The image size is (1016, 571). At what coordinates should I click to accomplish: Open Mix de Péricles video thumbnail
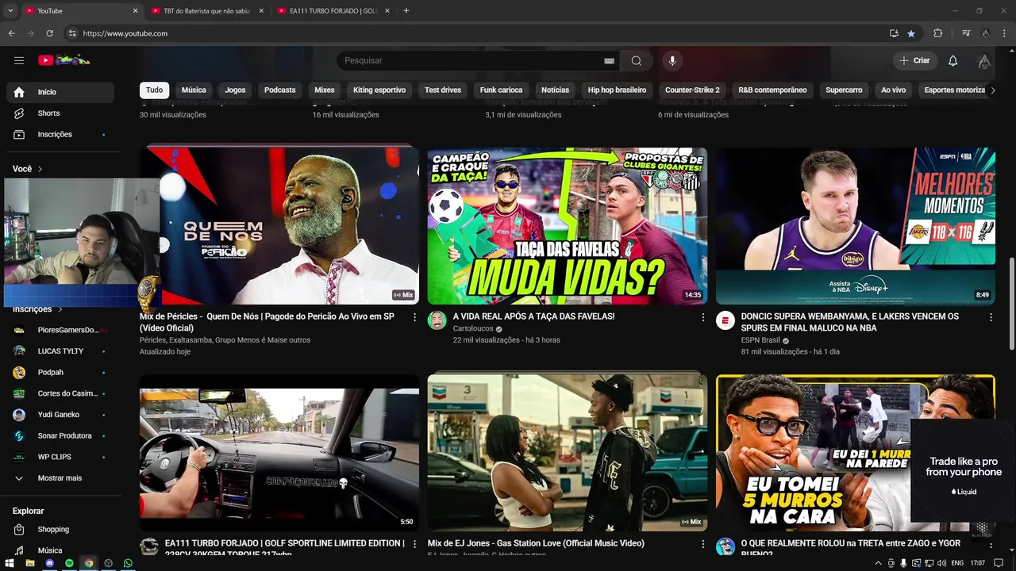[279, 226]
